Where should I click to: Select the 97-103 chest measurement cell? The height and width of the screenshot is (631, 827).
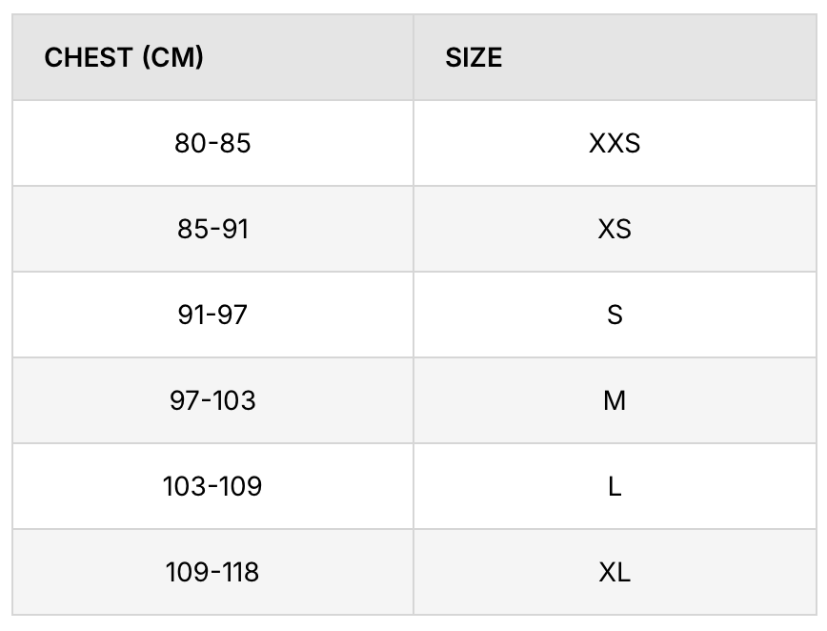click(212, 400)
